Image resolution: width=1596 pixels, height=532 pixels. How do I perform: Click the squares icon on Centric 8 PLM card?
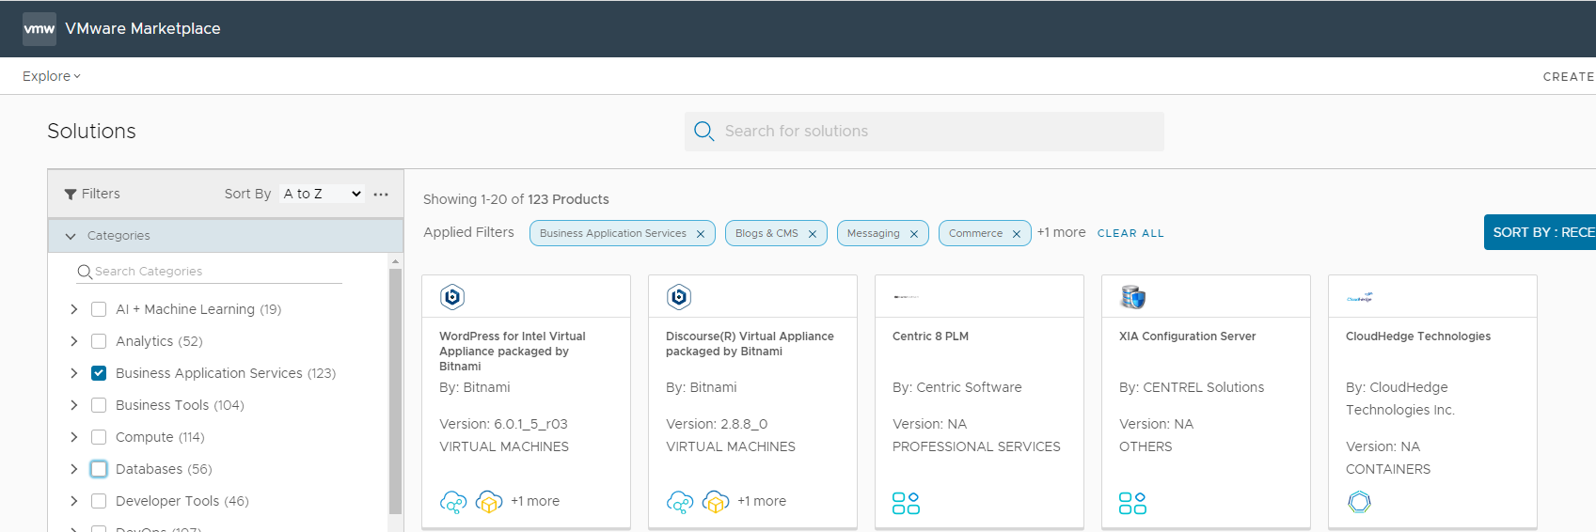click(x=906, y=503)
